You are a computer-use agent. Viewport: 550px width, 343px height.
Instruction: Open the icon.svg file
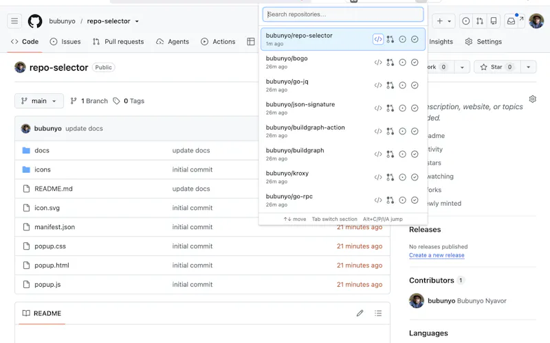coord(47,208)
